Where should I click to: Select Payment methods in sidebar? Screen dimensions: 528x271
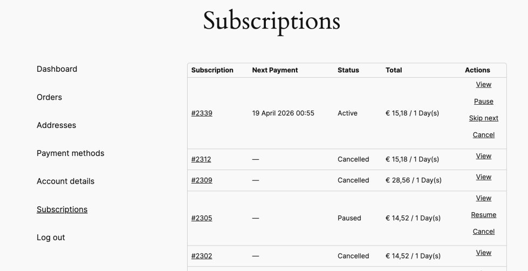[x=70, y=153]
